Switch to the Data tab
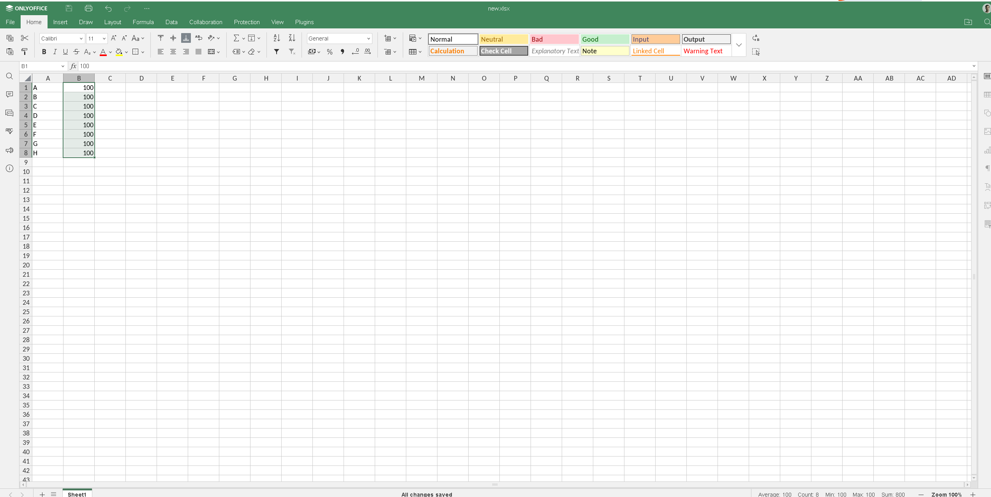 (x=171, y=22)
